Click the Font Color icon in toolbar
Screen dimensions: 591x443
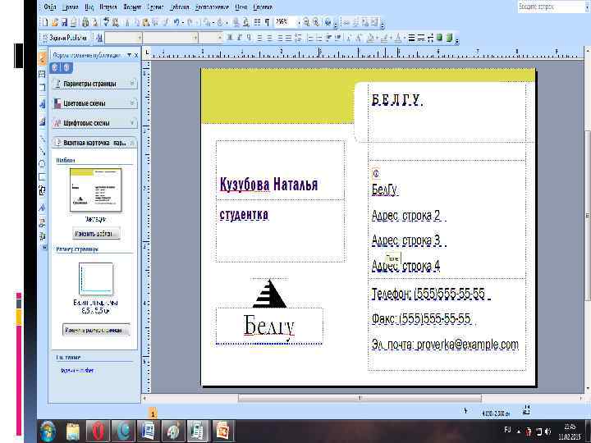(x=398, y=38)
